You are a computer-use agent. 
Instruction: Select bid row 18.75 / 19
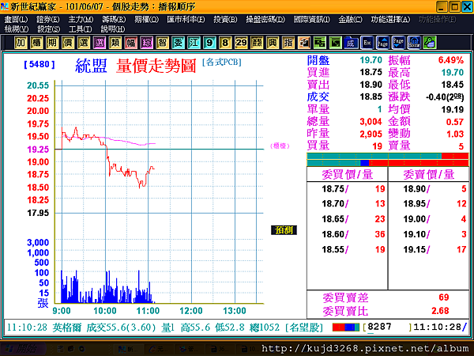348,189
